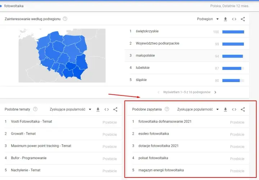
Task: Open the Podregion dropdown
Action: [208, 19]
